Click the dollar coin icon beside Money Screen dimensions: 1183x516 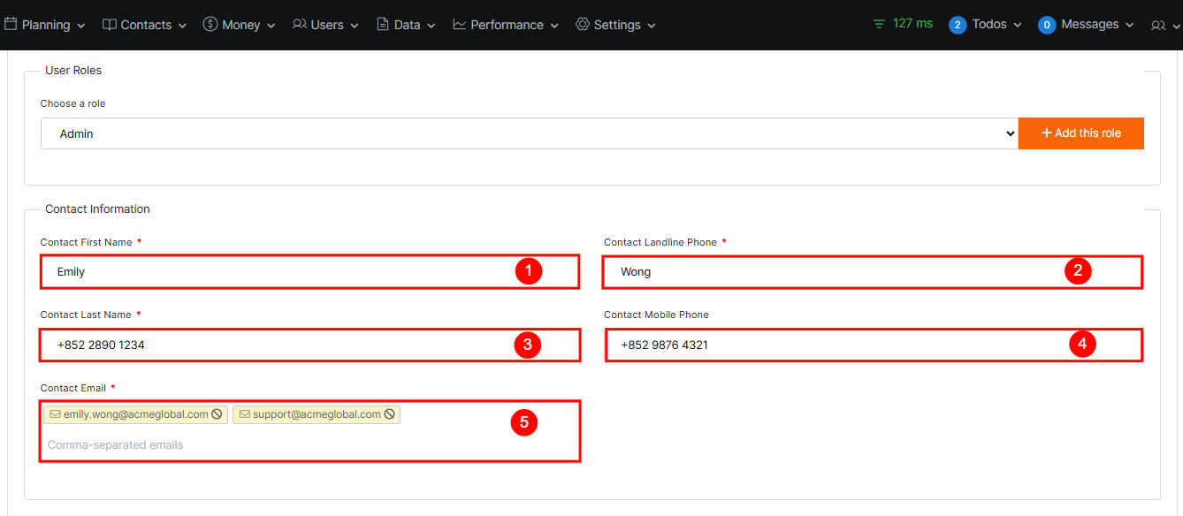coord(210,25)
